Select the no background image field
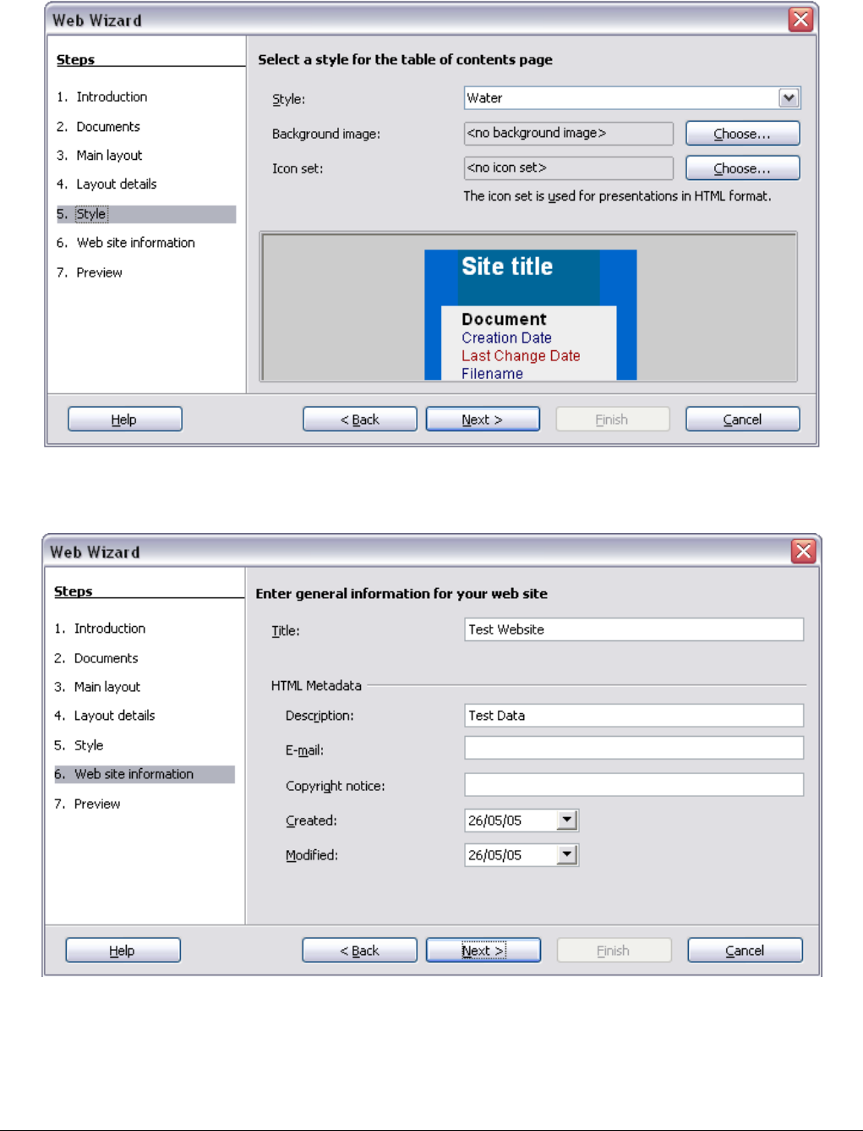The height and width of the screenshot is (1131, 863). [x=568, y=133]
